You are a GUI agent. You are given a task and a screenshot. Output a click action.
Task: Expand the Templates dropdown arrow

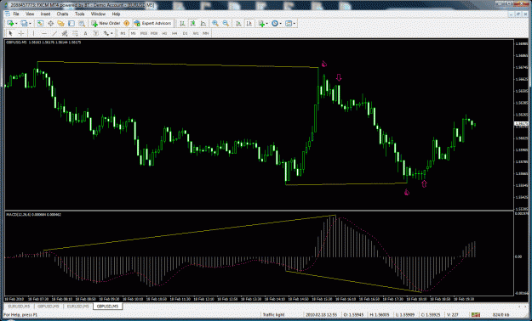pos(295,24)
